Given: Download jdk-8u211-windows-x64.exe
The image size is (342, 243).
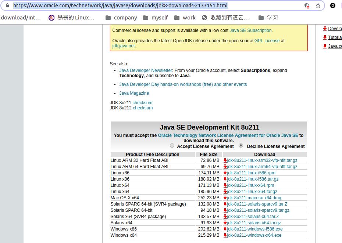Looking at the screenshot, I should (x=254, y=235).
